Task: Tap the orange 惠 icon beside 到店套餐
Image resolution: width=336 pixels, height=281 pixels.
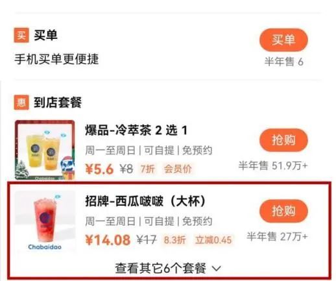Action: tap(21, 103)
